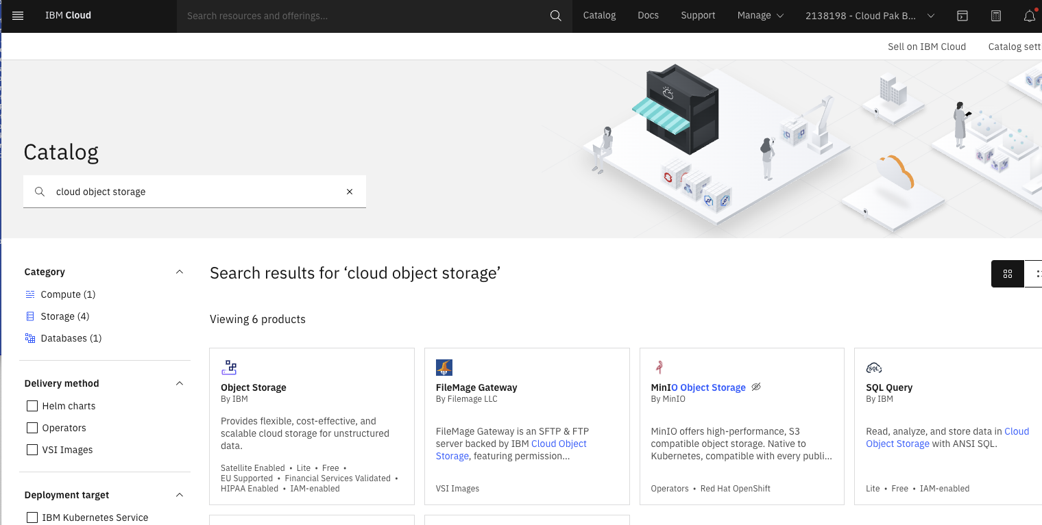1042x525 pixels.
Task: Open Catalog in the top navigation
Action: pos(599,16)
